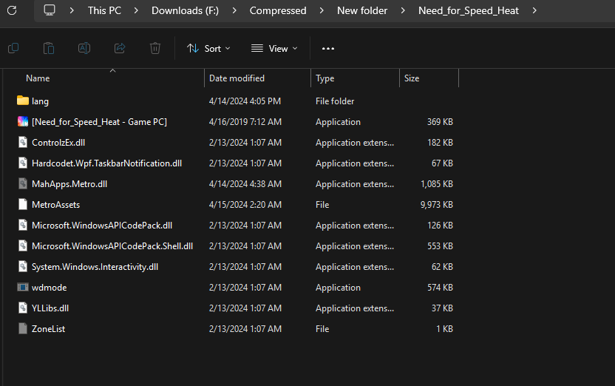The height and width of the screenshot is (386, 615).
Task: Select the MetroAssets file
Action: [55, 205]
